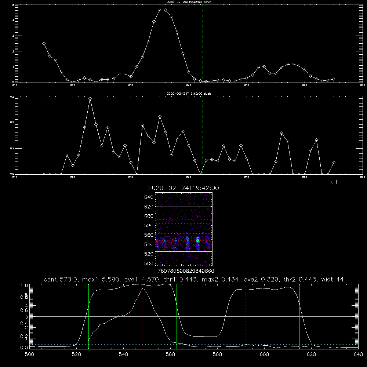This screenshot has height=367, width=367.
Task: Click the "max2 0.434" value
Action: click(221, 279)
